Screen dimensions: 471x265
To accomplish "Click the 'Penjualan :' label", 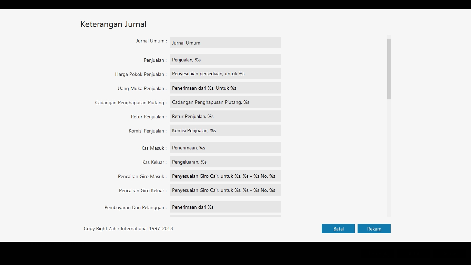I will point(155,60).
